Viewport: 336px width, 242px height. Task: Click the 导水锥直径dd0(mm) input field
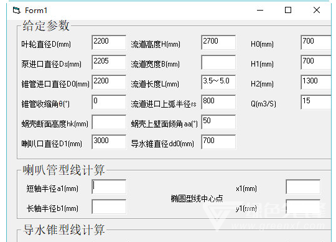point(218,142)
